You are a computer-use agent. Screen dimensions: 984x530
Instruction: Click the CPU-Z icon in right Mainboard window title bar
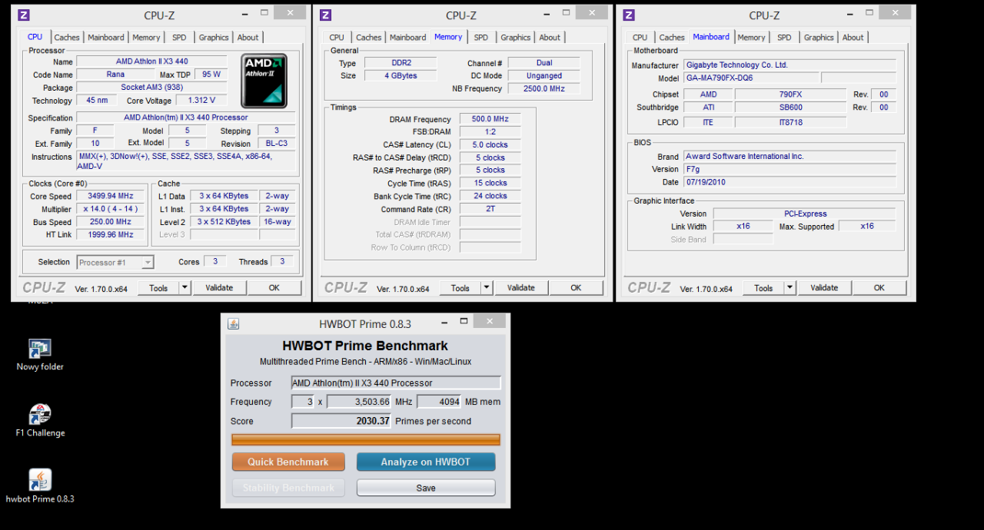(x=629, y=15)
